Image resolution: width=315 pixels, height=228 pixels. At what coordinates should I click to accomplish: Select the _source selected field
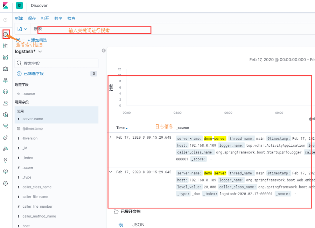(29, 94)
